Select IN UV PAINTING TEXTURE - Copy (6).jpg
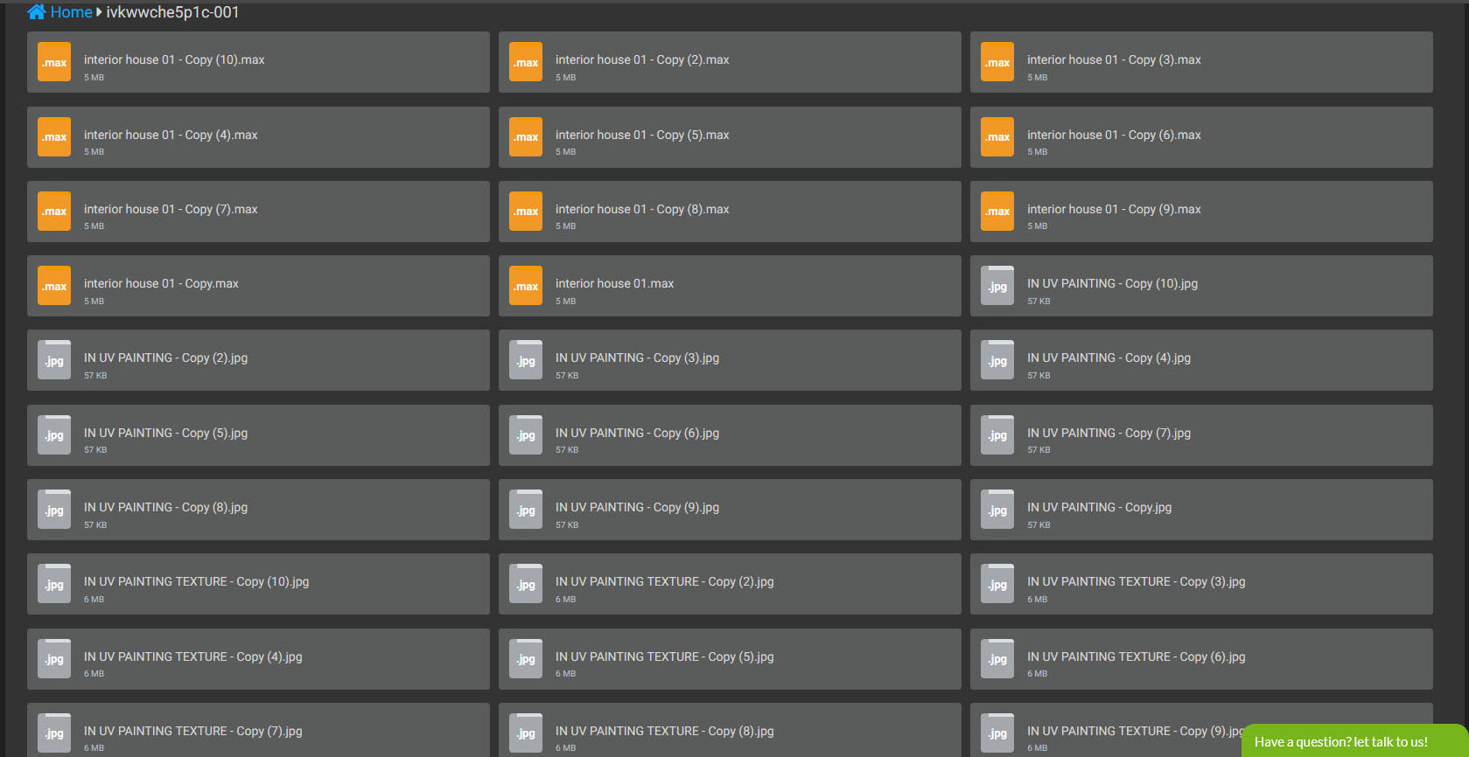 [x=1136, y=657]
